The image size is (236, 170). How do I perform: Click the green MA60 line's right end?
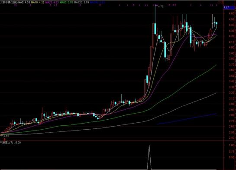coord(216,65)
